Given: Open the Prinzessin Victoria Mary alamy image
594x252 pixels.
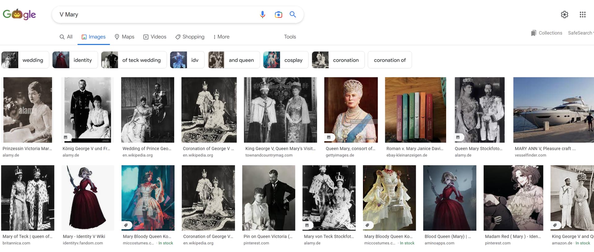Looking at the screenshot, I should [28, 110].
